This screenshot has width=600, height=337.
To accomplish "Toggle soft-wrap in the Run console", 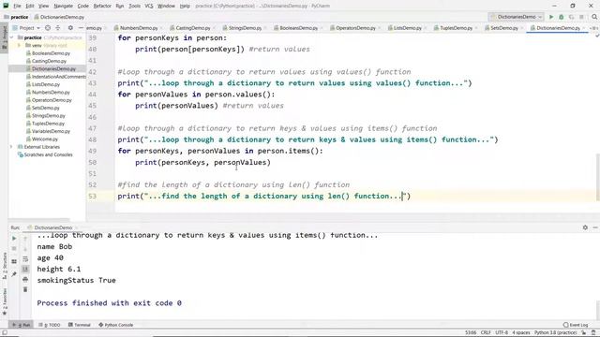I will point(25,259).
